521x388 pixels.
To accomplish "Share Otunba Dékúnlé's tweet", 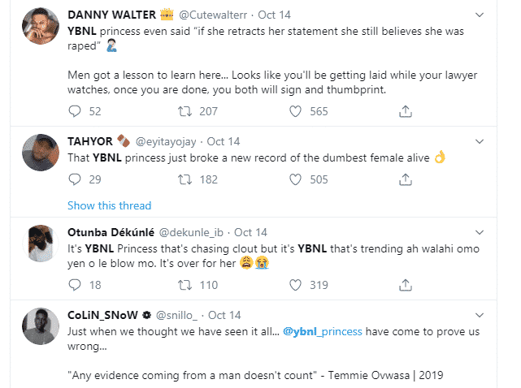I will 404,284.
